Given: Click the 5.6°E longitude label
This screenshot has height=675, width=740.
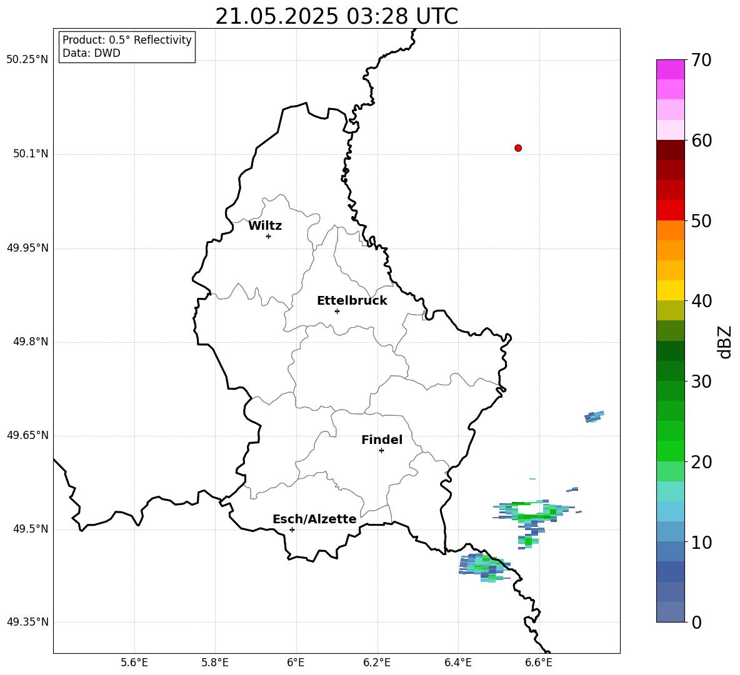Looking at the screenshot, I should click(134, 663).
